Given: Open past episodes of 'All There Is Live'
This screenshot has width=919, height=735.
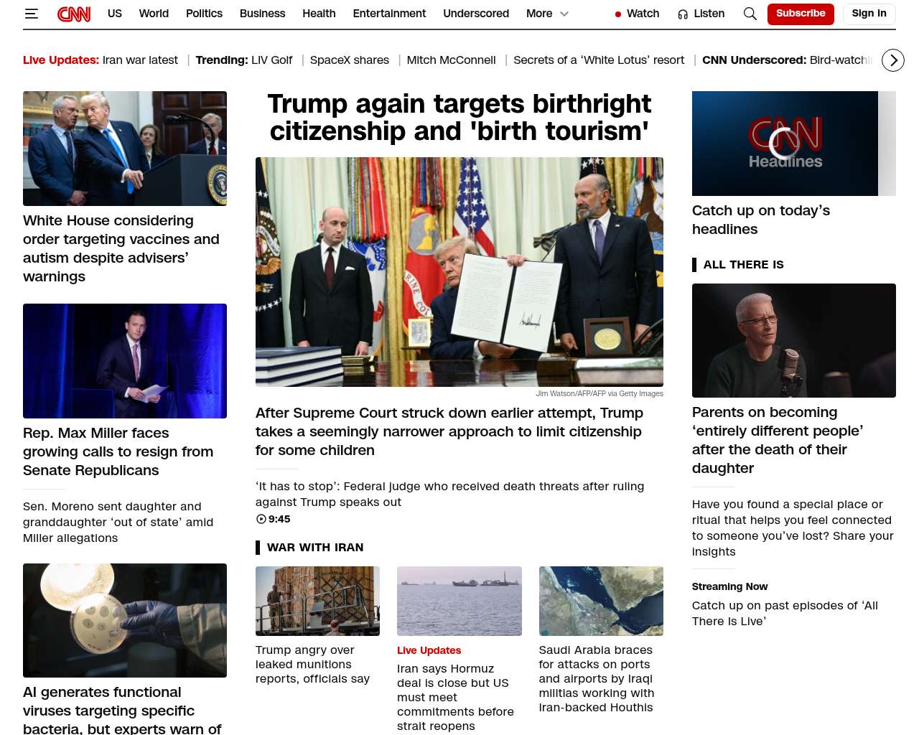Looking at the screenshot, I should tap(785, 613).
